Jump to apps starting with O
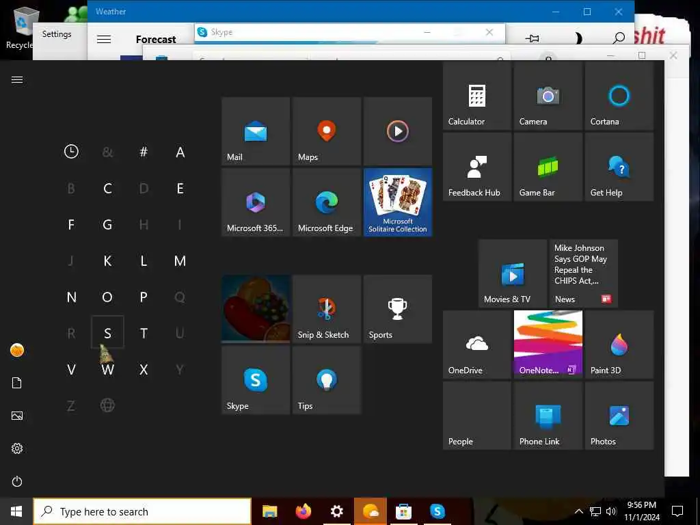The height and width of the screenshot is (525, 700). coord(107,297)
